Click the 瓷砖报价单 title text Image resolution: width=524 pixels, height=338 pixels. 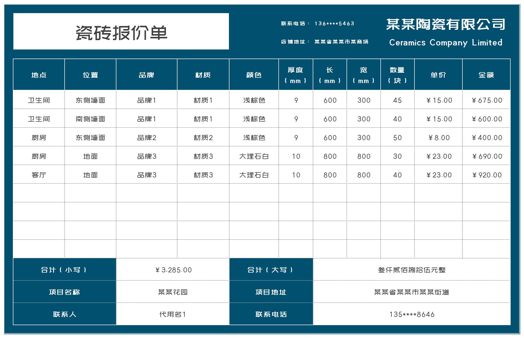[121, 32]
